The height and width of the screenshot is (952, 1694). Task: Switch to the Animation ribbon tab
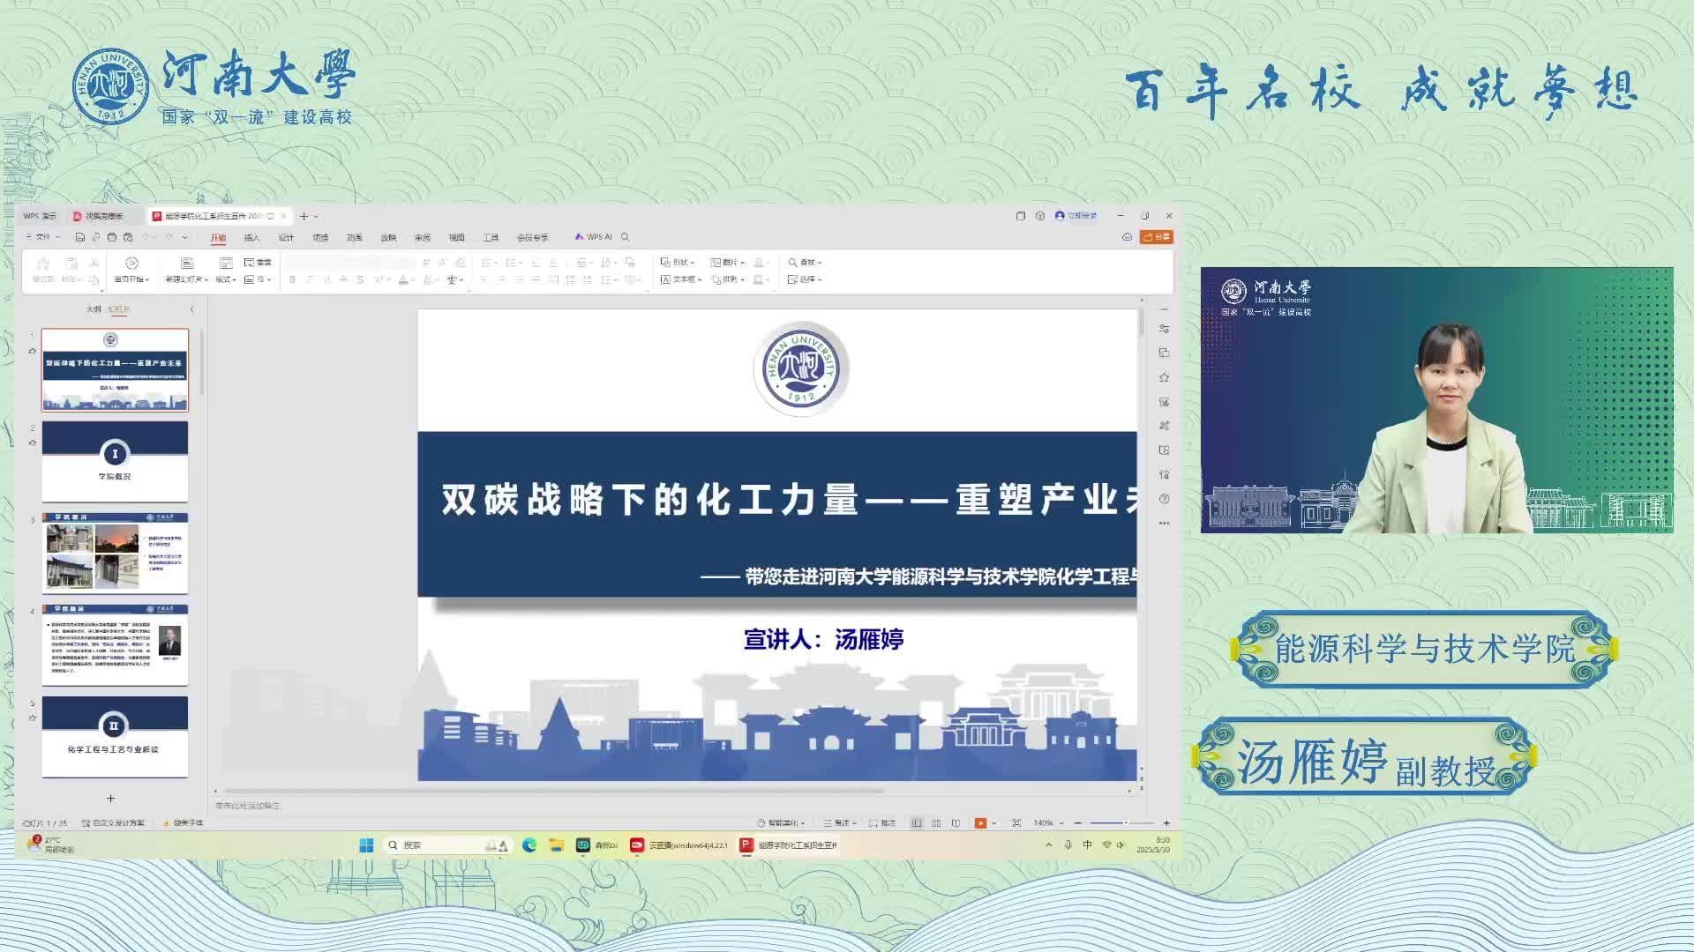click(354, 238)
